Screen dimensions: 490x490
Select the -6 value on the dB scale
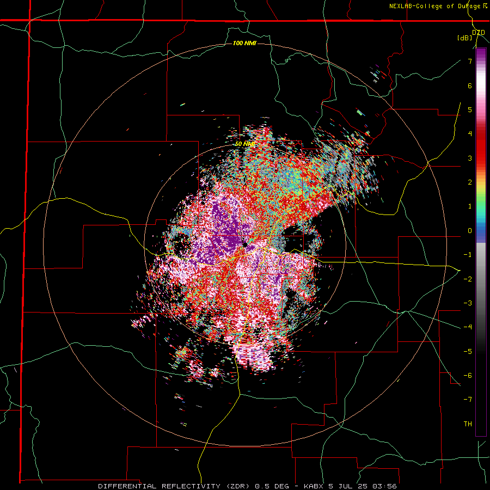[x=468, y=375]
